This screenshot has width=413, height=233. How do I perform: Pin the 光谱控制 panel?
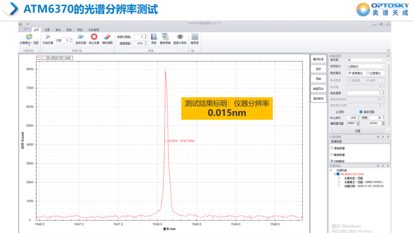(383, 137)
